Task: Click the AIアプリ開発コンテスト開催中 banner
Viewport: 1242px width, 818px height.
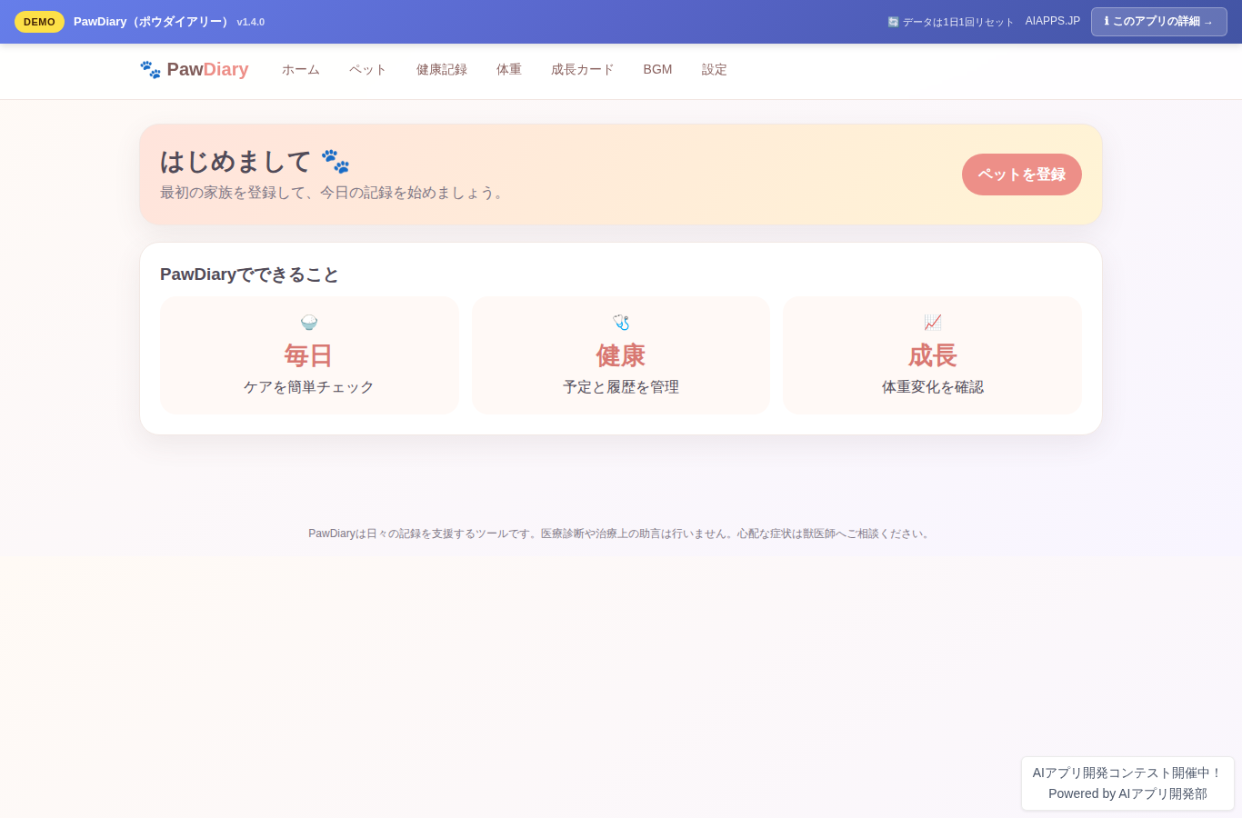Action: (x=1127, y=773)
